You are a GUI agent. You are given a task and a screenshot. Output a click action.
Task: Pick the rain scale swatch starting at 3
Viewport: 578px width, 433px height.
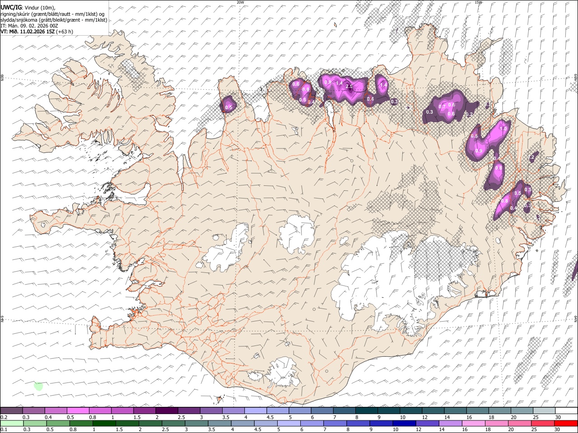(196, 423)
